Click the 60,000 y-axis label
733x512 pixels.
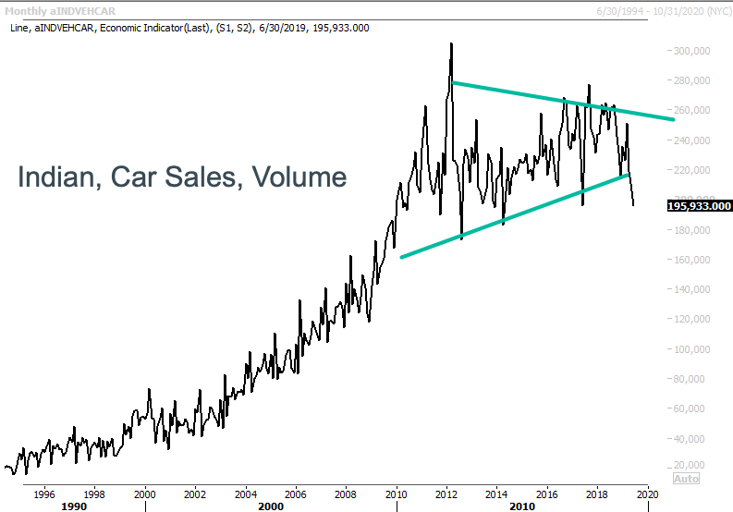pyautogui.click(x=689, y=408)
